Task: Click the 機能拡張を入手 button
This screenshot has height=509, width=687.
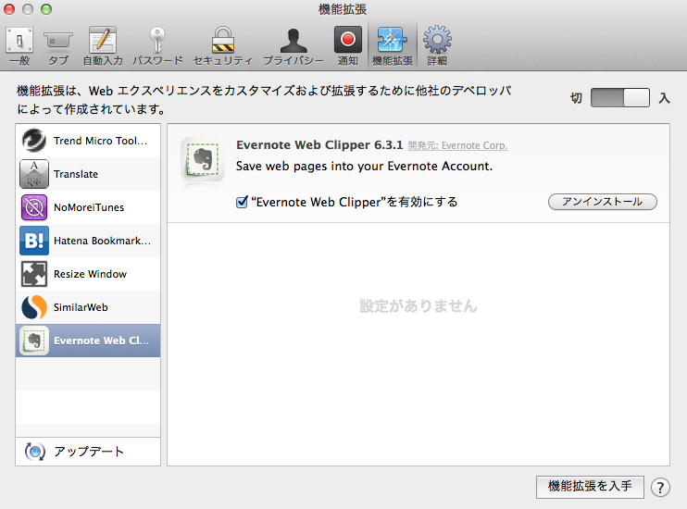Action: pyautogui.click(x=590, y=486)
